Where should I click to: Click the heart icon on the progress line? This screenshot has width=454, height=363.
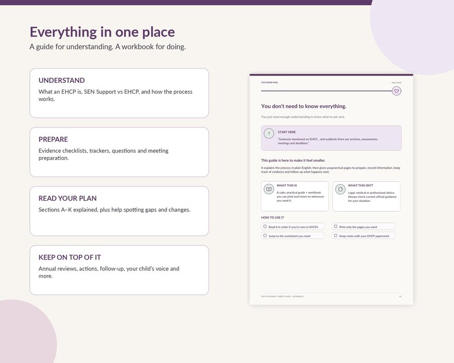coord(396,91)
